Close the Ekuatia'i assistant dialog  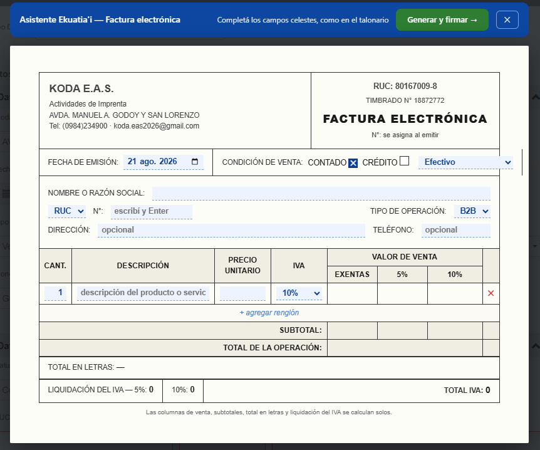click(x=507, y=20)
